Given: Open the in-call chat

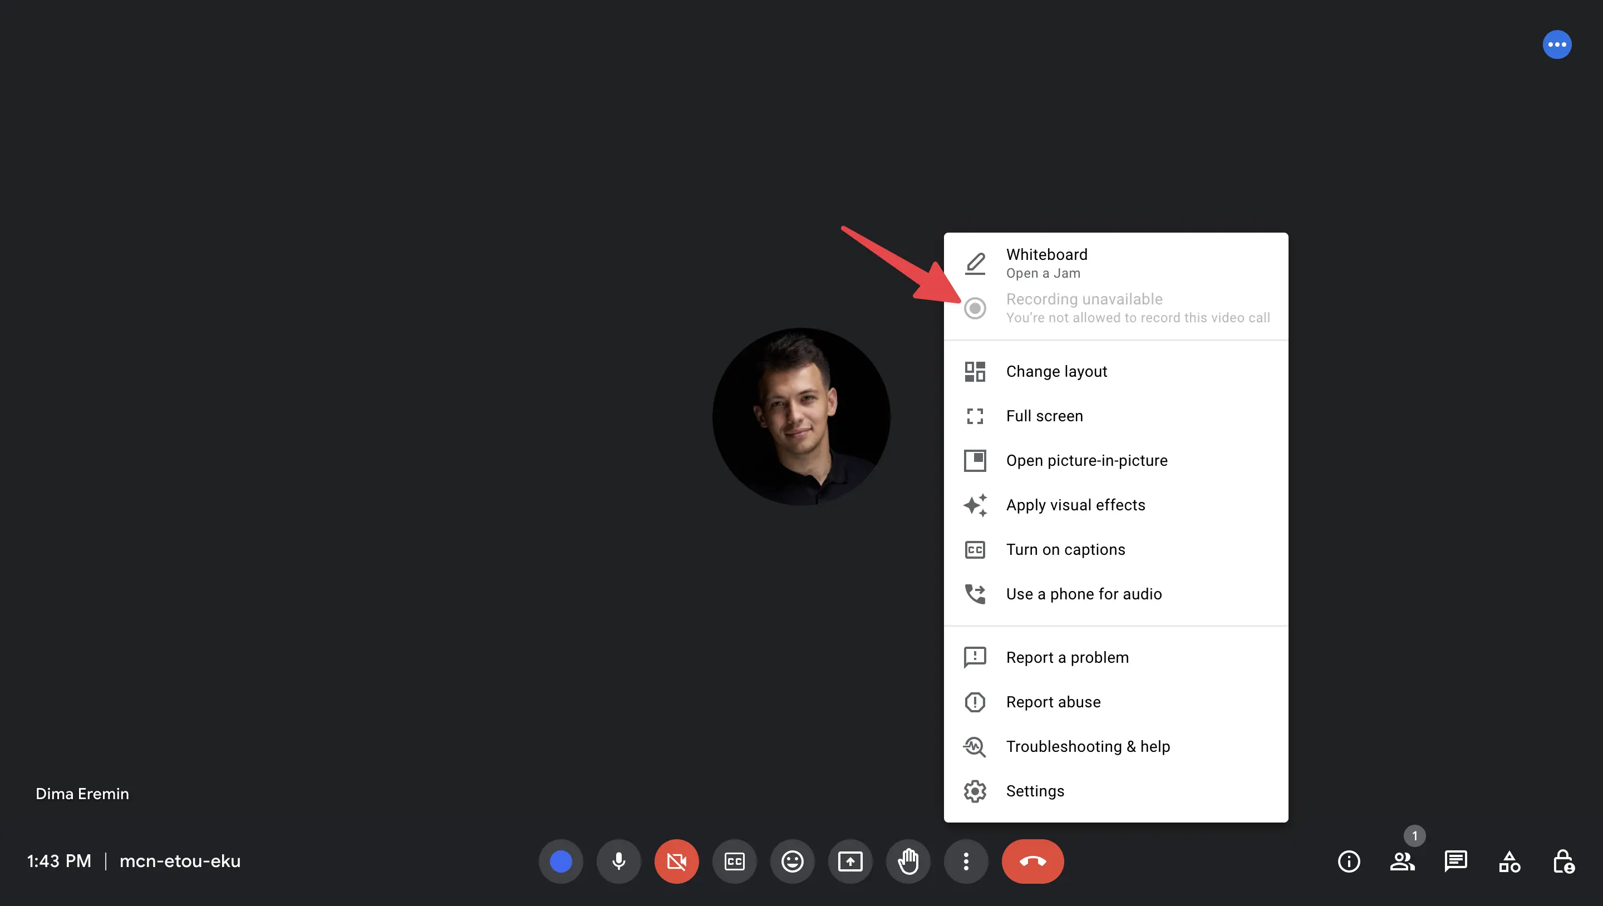Looking at the screenshot, I should [x=1456, y=861].
